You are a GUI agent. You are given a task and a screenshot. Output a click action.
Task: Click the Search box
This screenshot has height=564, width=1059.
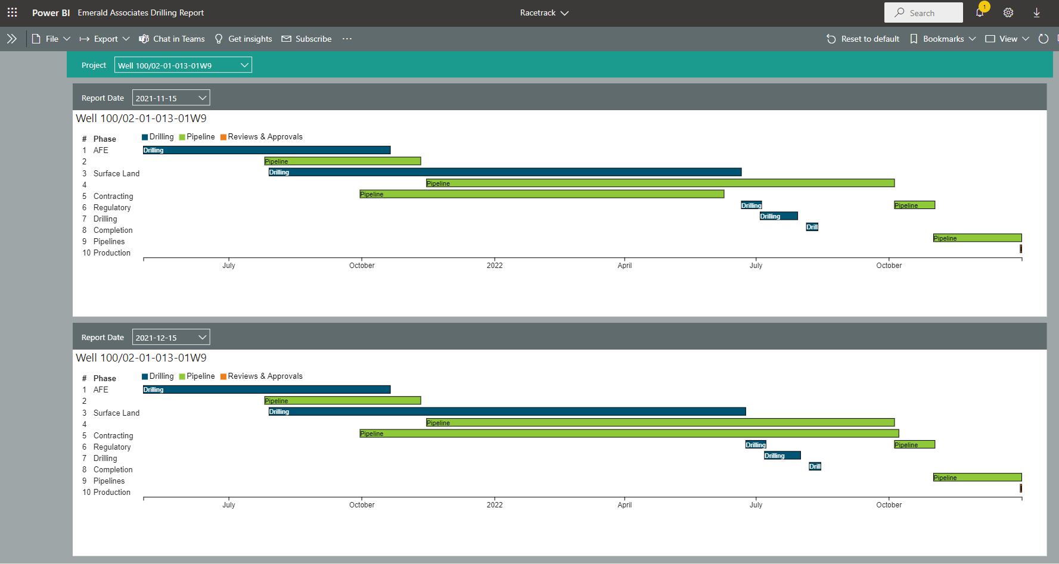pos(923,13)
